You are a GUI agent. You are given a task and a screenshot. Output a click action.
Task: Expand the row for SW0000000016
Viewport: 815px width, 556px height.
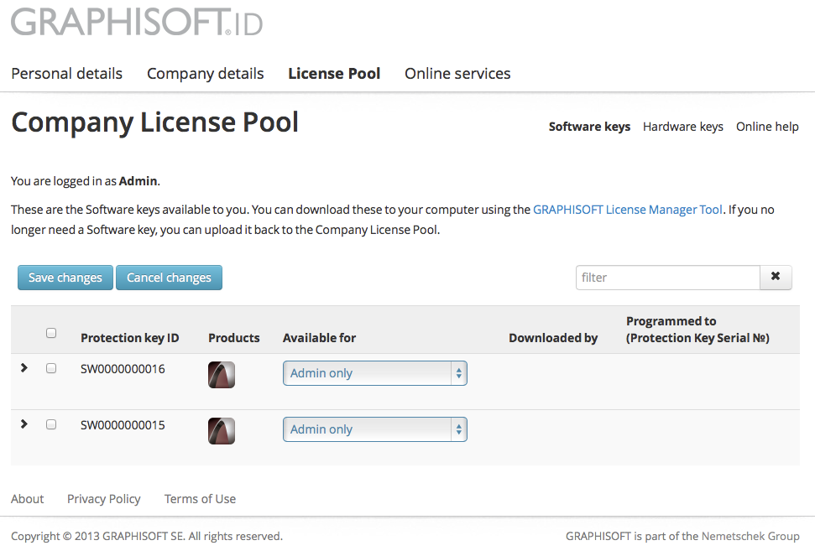point(24,367)
